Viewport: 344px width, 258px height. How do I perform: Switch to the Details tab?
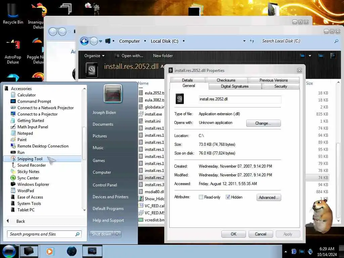[x=187, y=80]
